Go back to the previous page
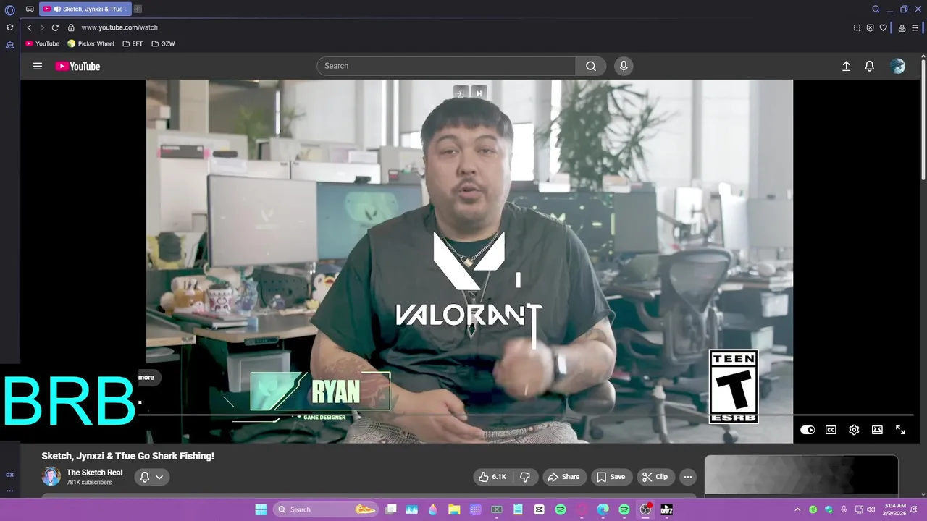This screenshot has width=927, height=521. pyautogui.click(x=29, y=27)
